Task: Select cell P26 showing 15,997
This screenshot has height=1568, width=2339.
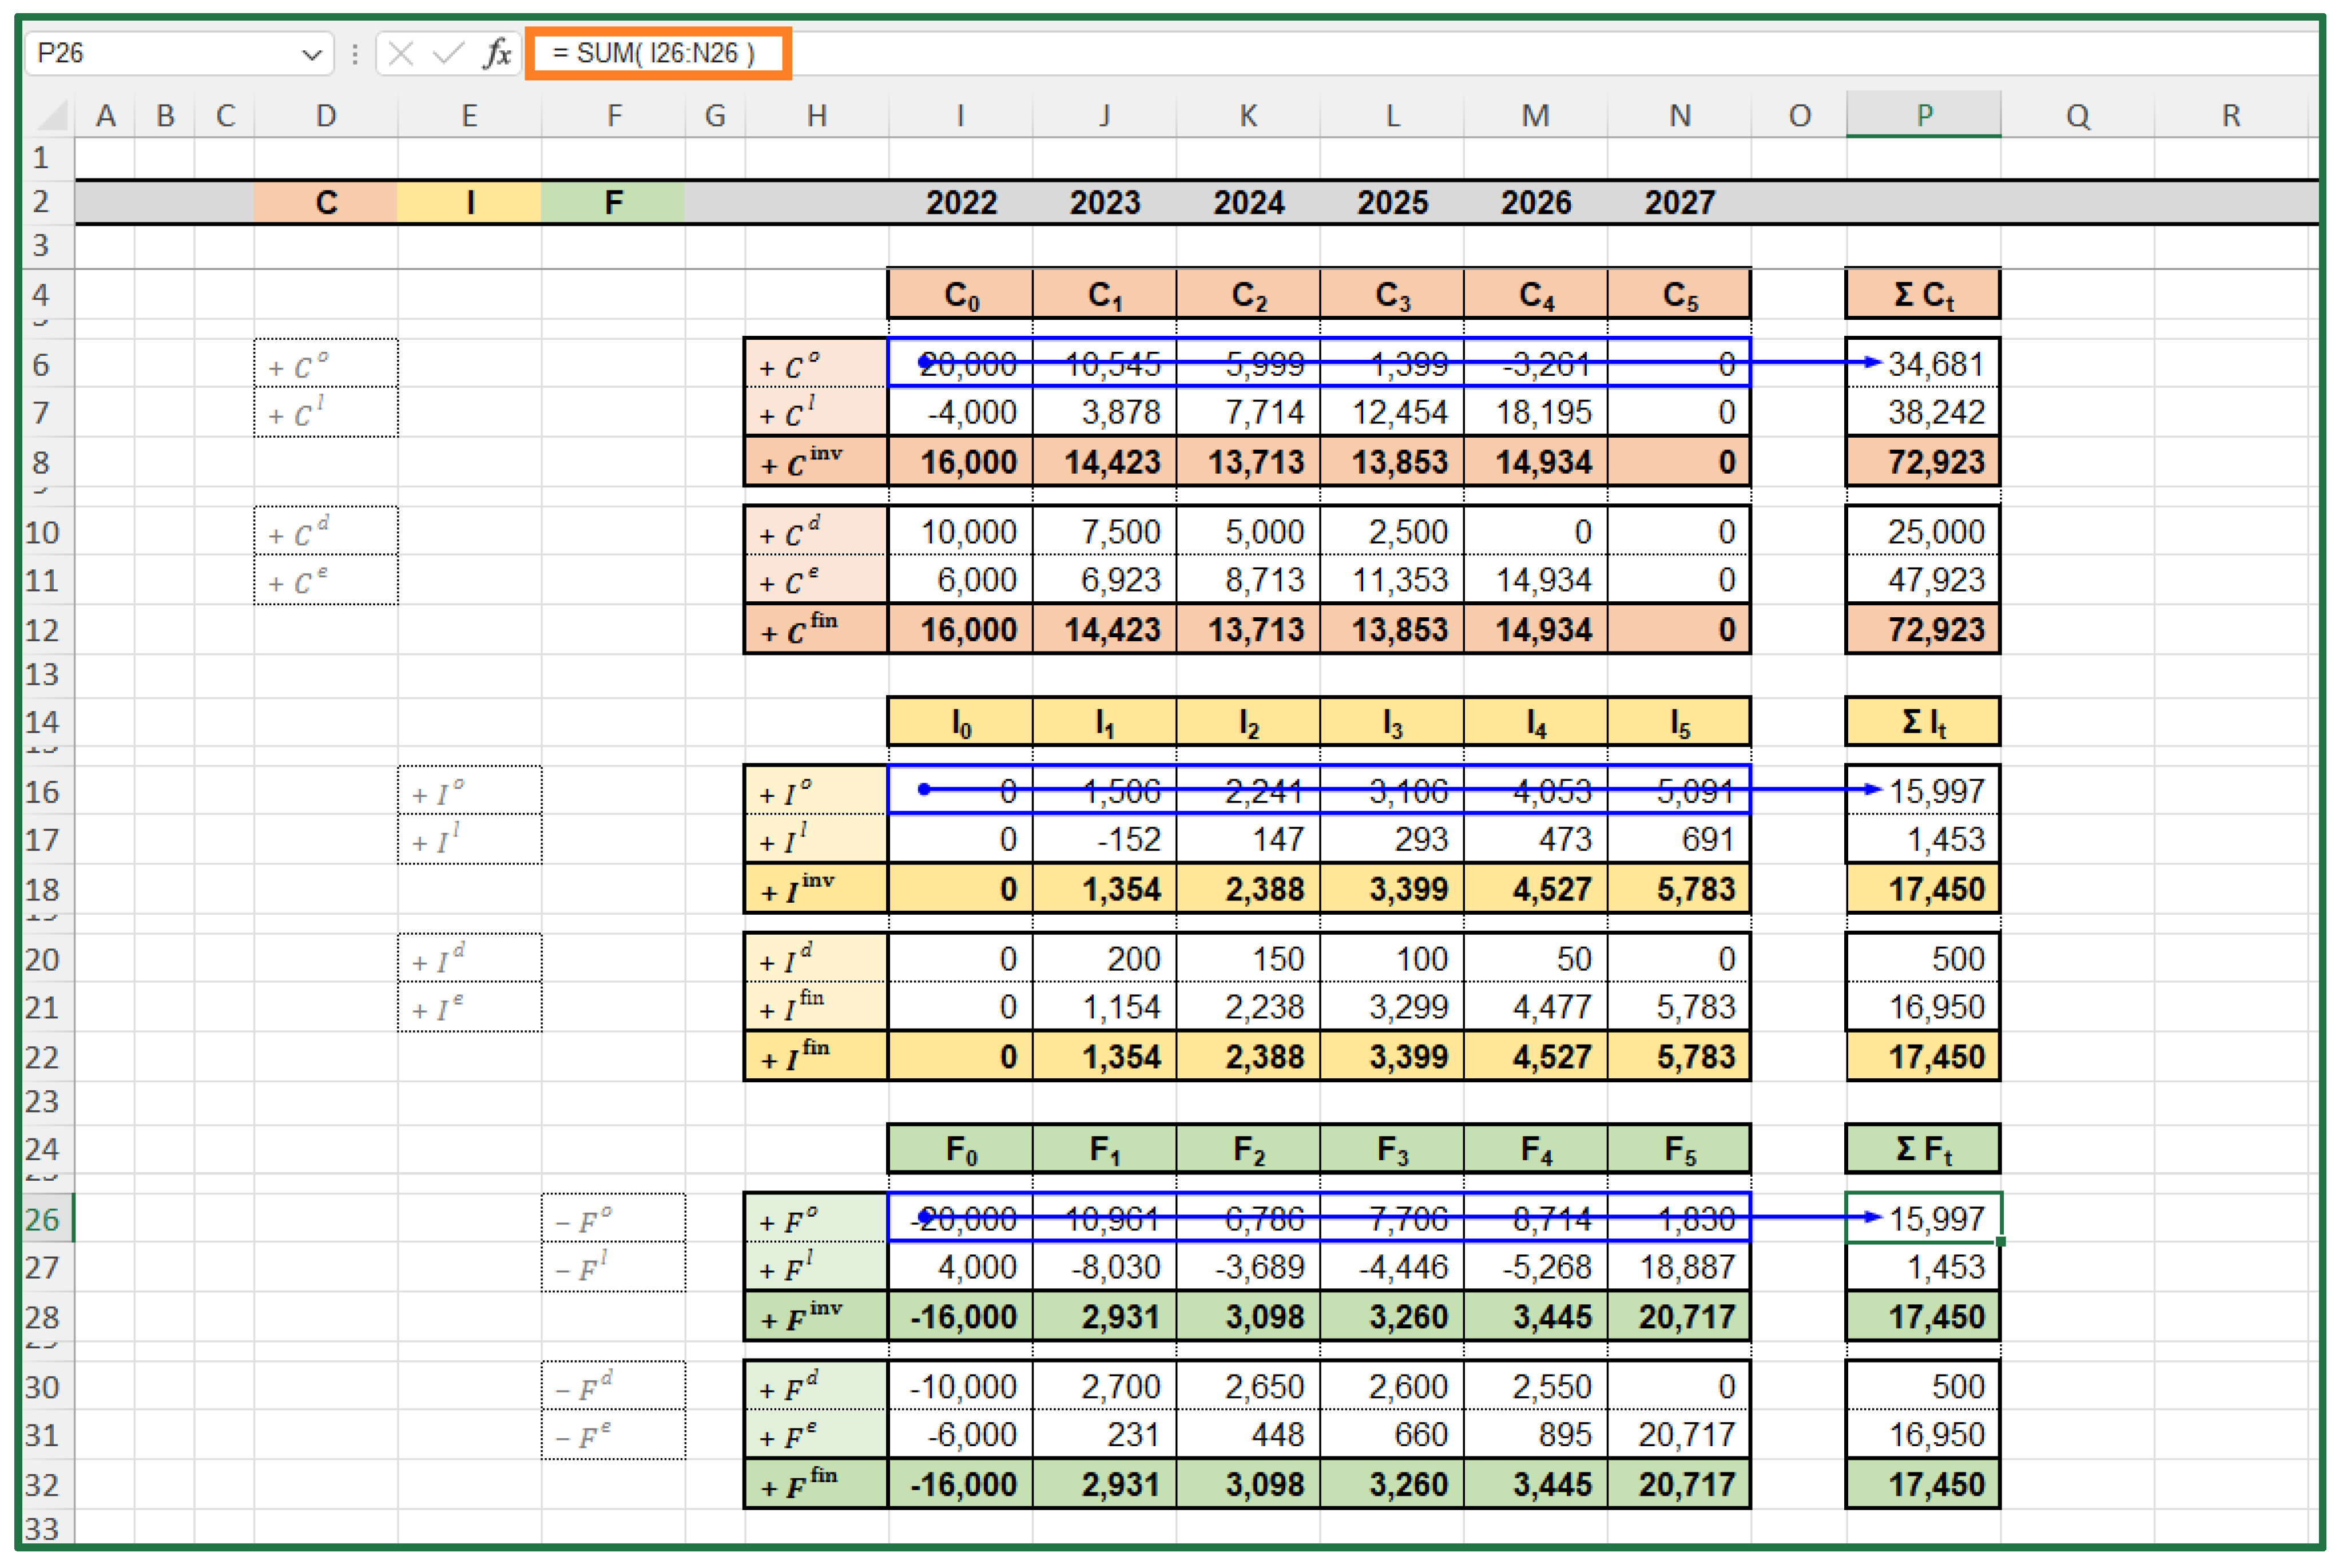Action: click(x=1923, y=1218)
